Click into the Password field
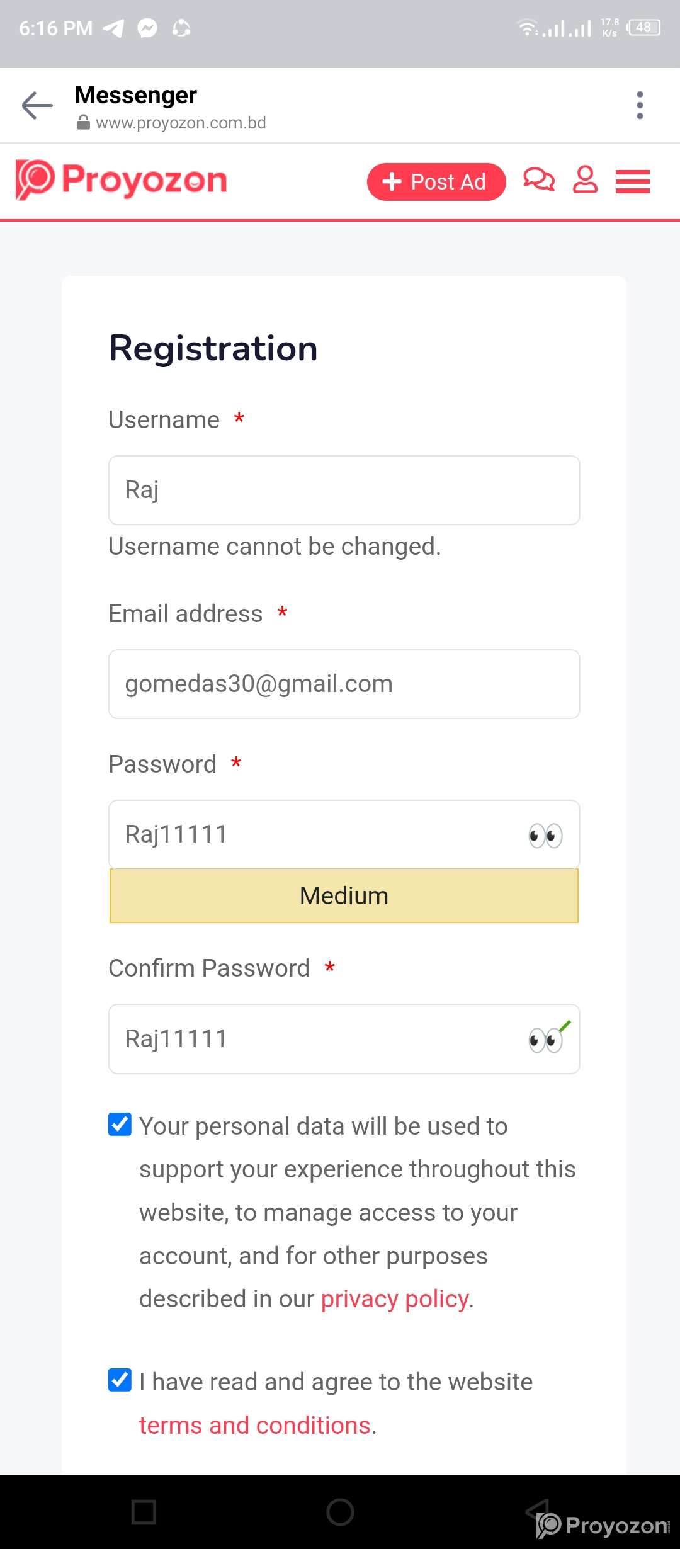Image resolution: width=680 pixels, height=1549 pixels. pos(315,834)
